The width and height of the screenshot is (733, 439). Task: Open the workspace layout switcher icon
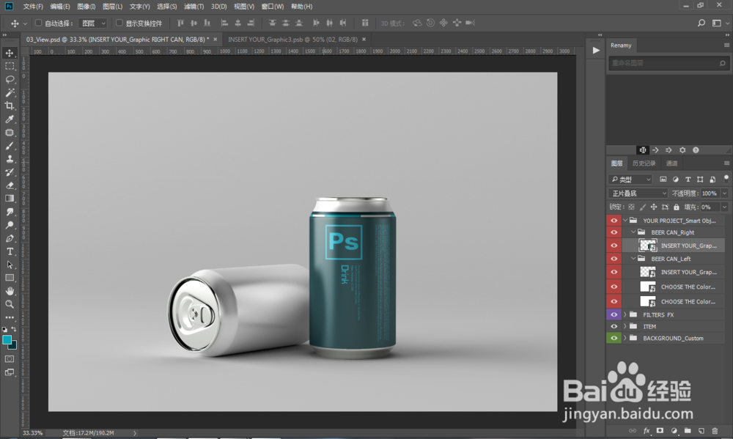[x=717, y=23]
